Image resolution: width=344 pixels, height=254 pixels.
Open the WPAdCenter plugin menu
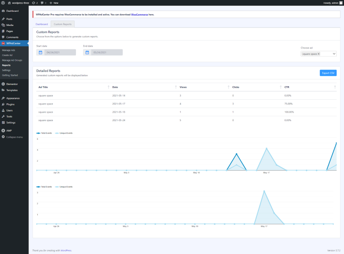point(14,43)
